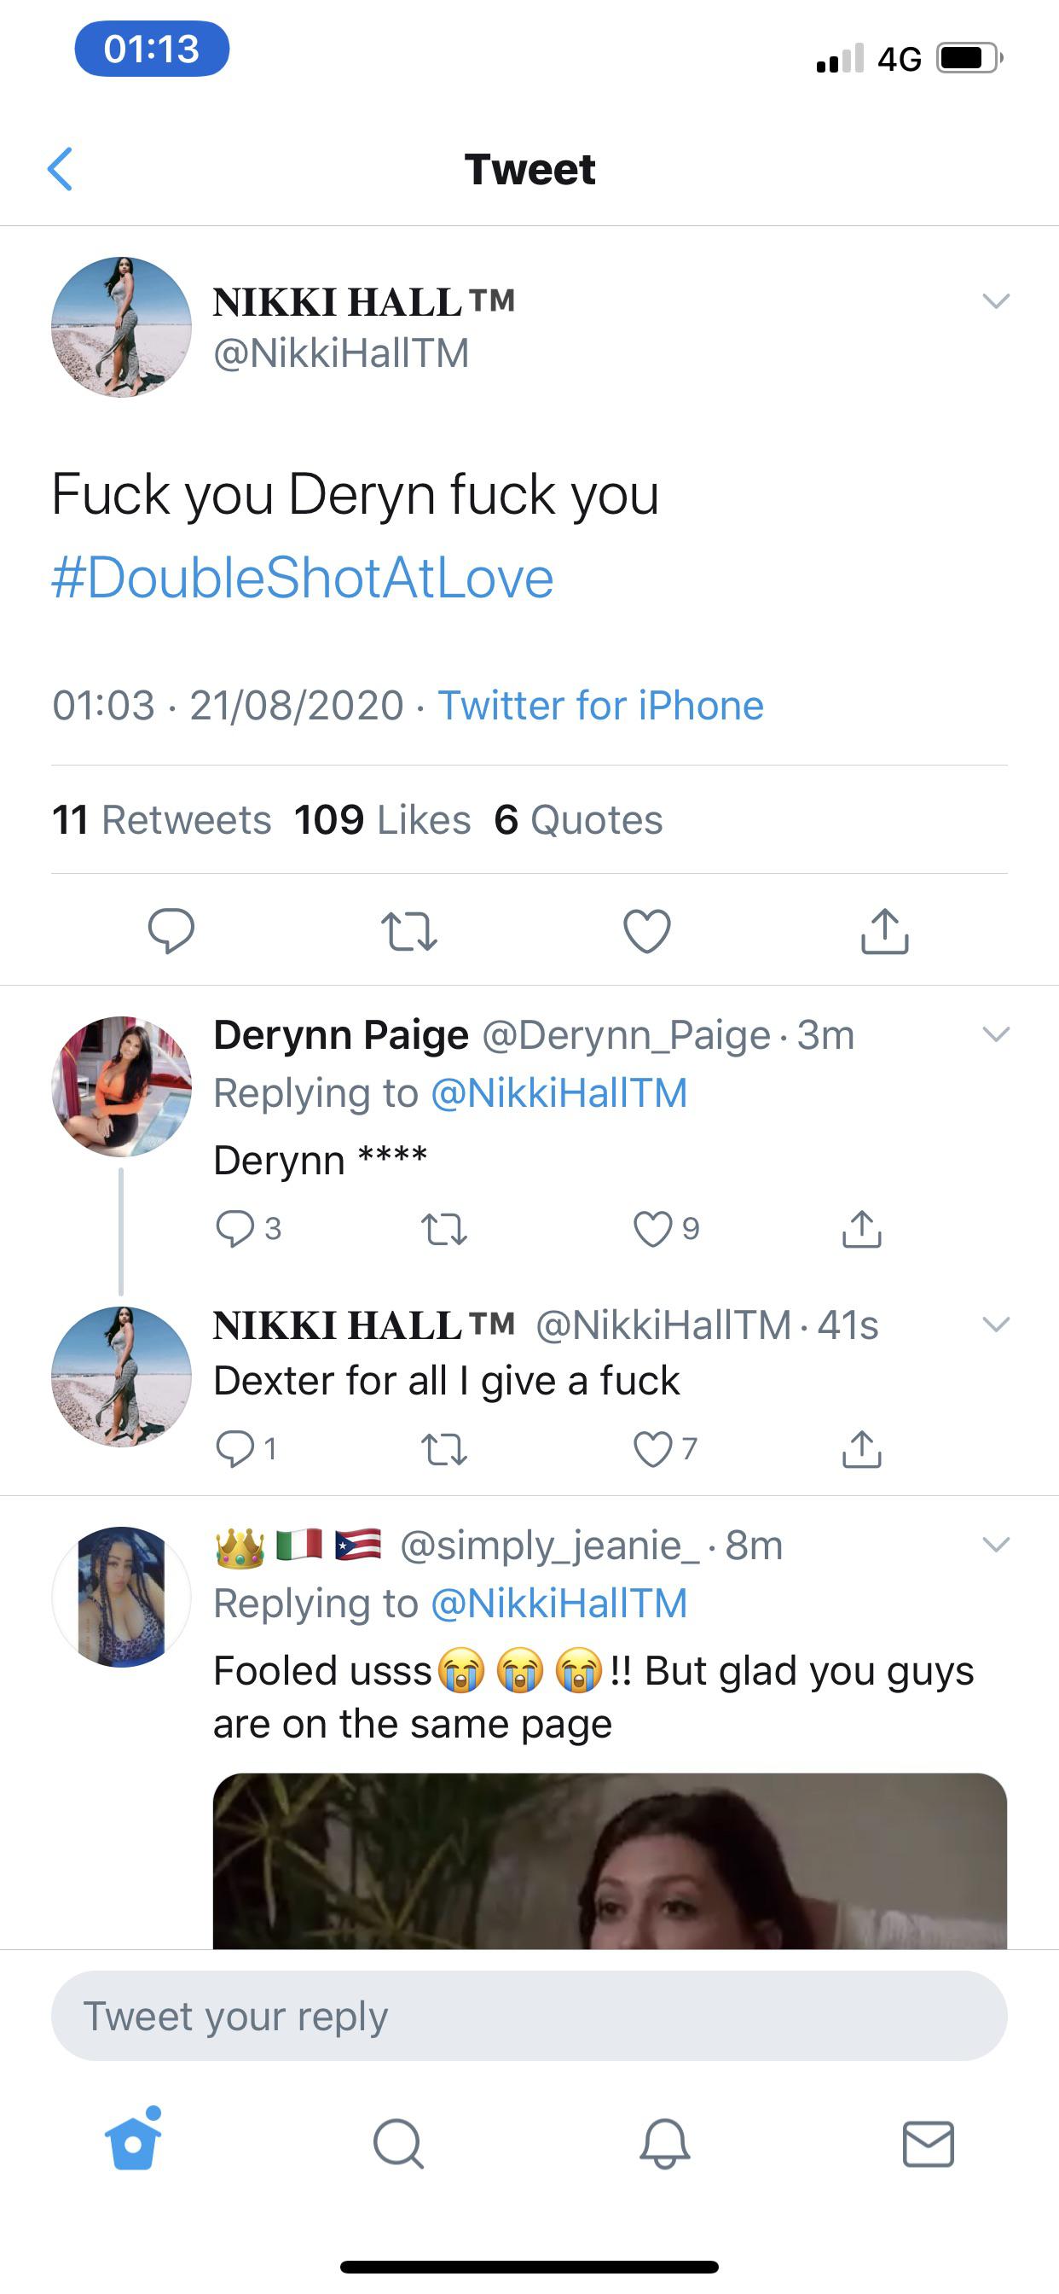Like the 'Dexter for all' reply
Viewport: 1059px width, 2294px height.
[x=653, y=1450]
